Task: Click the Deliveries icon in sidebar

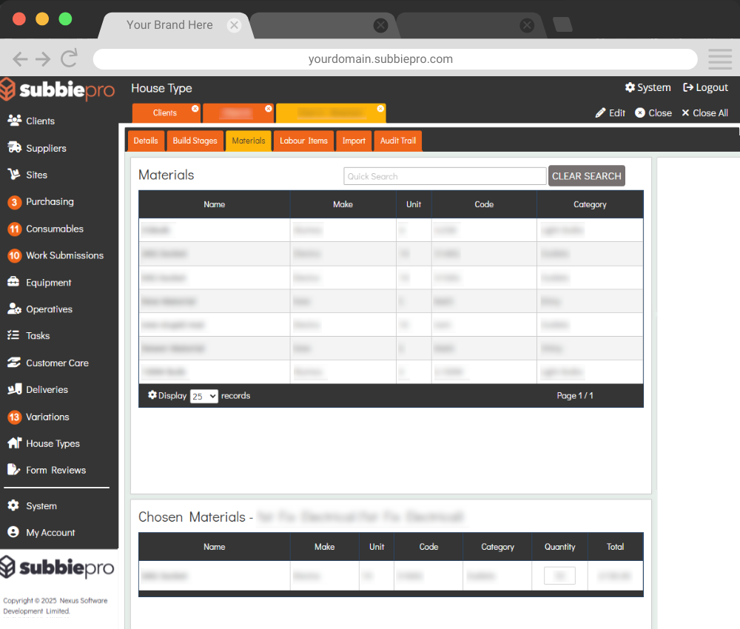Action: pos(14,390)
